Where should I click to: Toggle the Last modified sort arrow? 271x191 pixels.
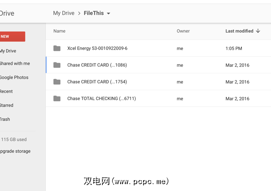[258, 31]
